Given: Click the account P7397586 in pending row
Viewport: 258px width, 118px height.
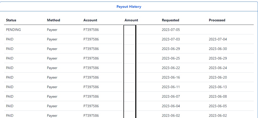Looking at the screenshot, I should point(91,30).
